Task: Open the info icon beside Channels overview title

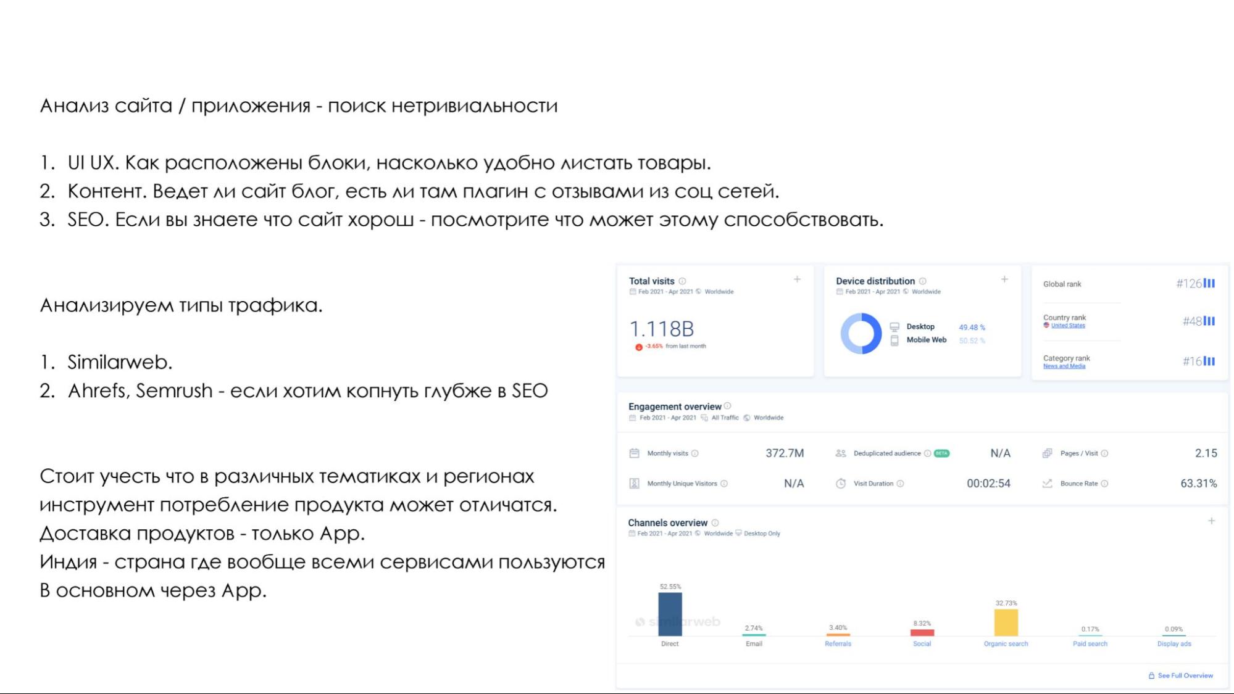Action: tap(715, 523)
